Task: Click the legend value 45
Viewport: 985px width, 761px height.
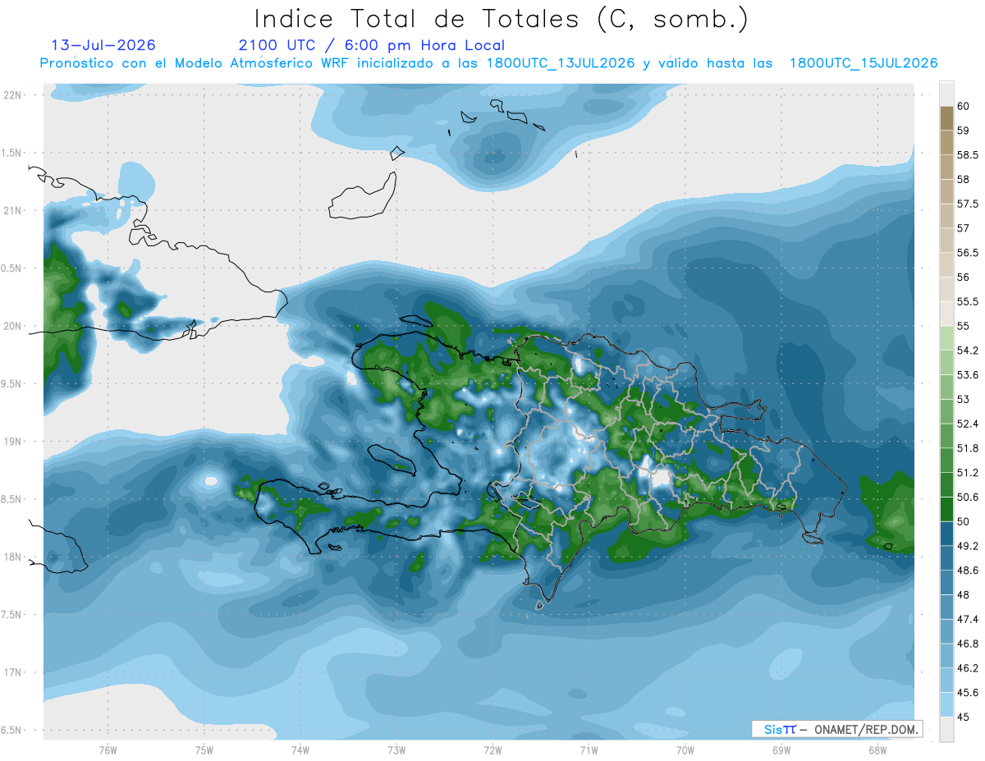Action: 964,717
